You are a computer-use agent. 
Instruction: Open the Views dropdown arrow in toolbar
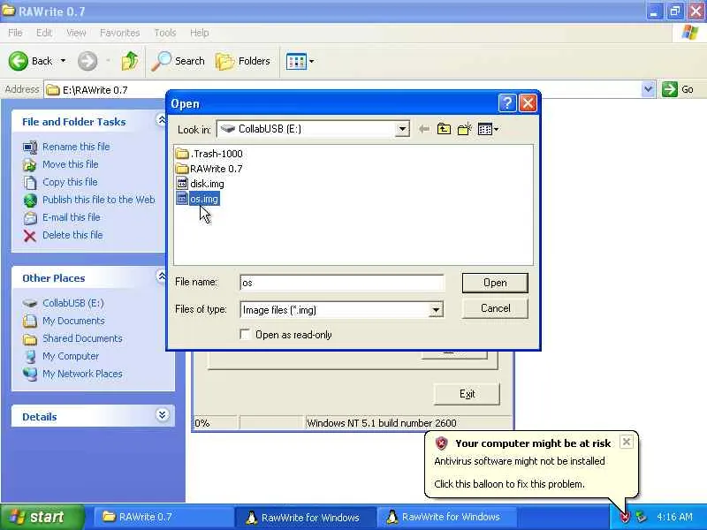pyautogui.click(x=312, y=61)
